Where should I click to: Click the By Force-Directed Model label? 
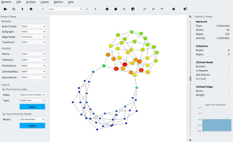coord(17,114)
